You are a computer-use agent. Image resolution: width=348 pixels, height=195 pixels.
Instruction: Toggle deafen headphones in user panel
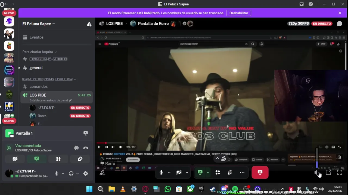click(x=71, y=173)
